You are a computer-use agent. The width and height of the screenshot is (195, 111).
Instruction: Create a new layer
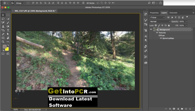[186, 109]
